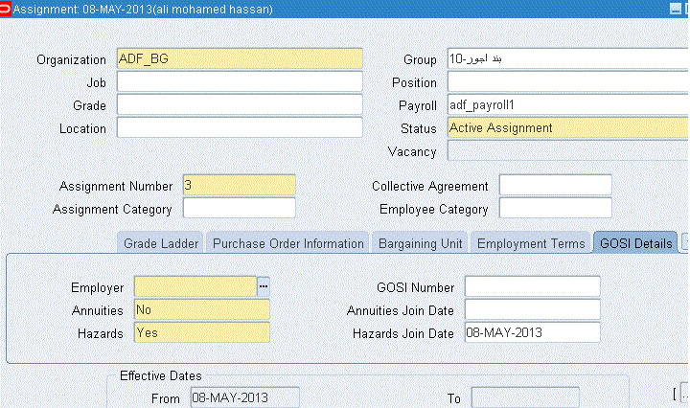The width and height of the screenshot is (690, 408).
Task: Switch to the Grade Ladder tab
Action: click(161, 243)
